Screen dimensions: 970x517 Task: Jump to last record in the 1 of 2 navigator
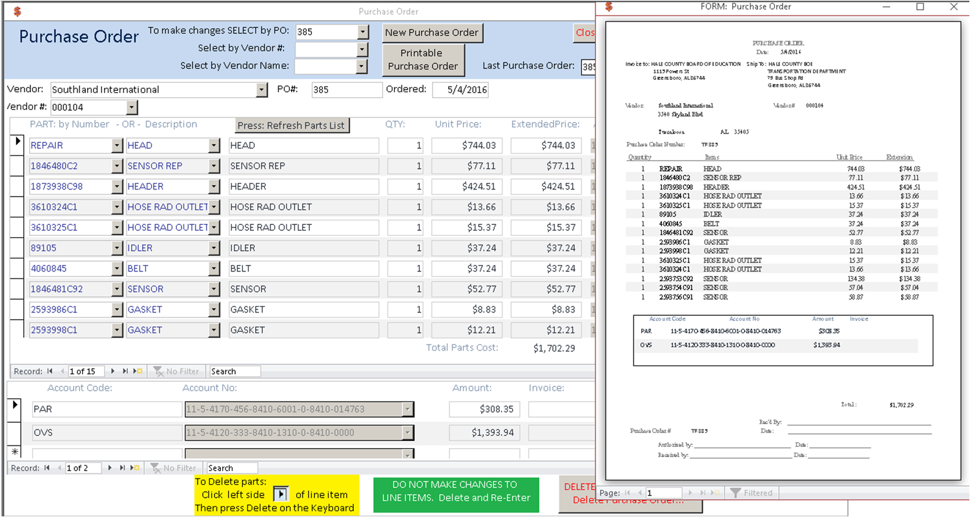tap(123, 468)
